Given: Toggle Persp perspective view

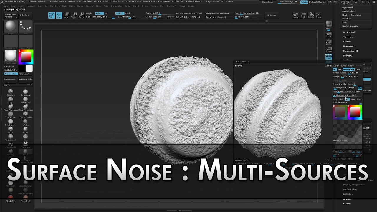Looking at the screenshot, I should point(329,57).
